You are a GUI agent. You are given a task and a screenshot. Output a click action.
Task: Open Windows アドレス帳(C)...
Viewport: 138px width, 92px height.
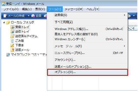coord(91,29)
